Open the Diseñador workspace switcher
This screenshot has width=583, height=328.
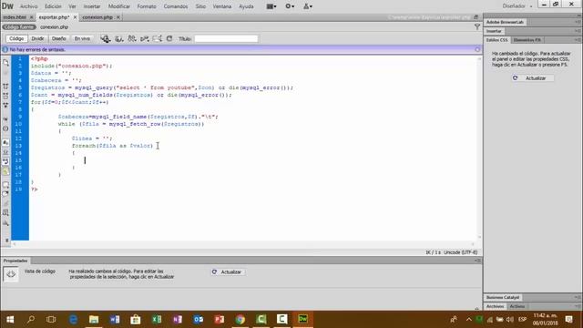pyautogui.click(x=517, y=6)
